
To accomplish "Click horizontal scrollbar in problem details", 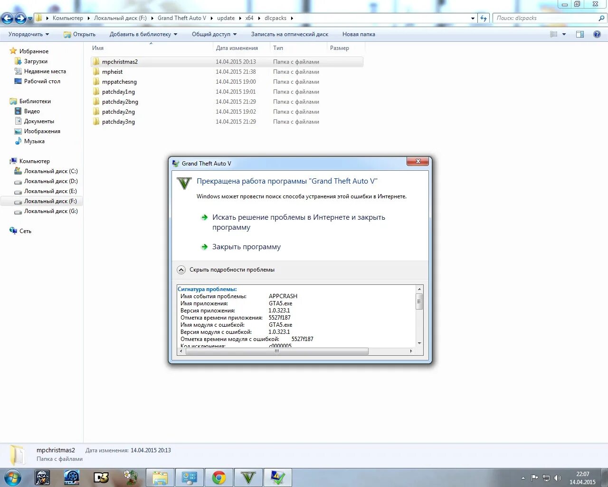I will (277, 351).
